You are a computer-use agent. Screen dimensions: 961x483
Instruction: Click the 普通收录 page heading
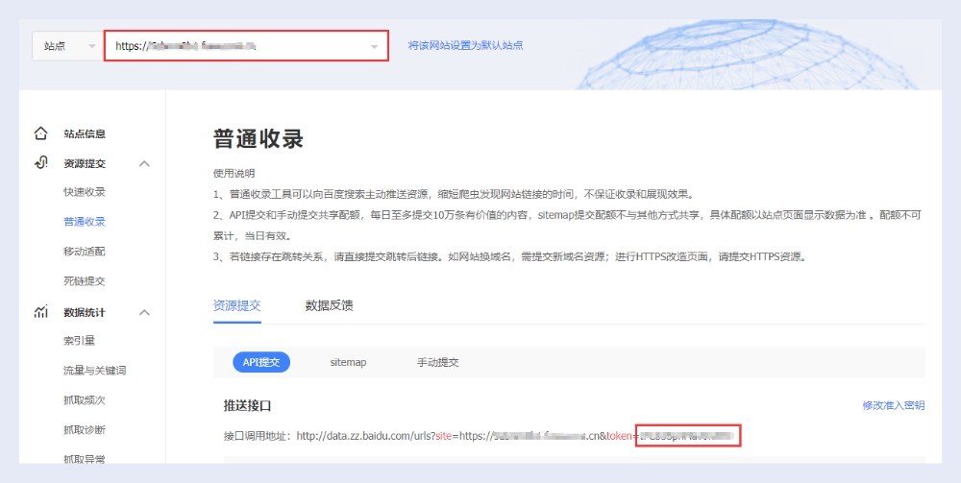click(258, 139)
